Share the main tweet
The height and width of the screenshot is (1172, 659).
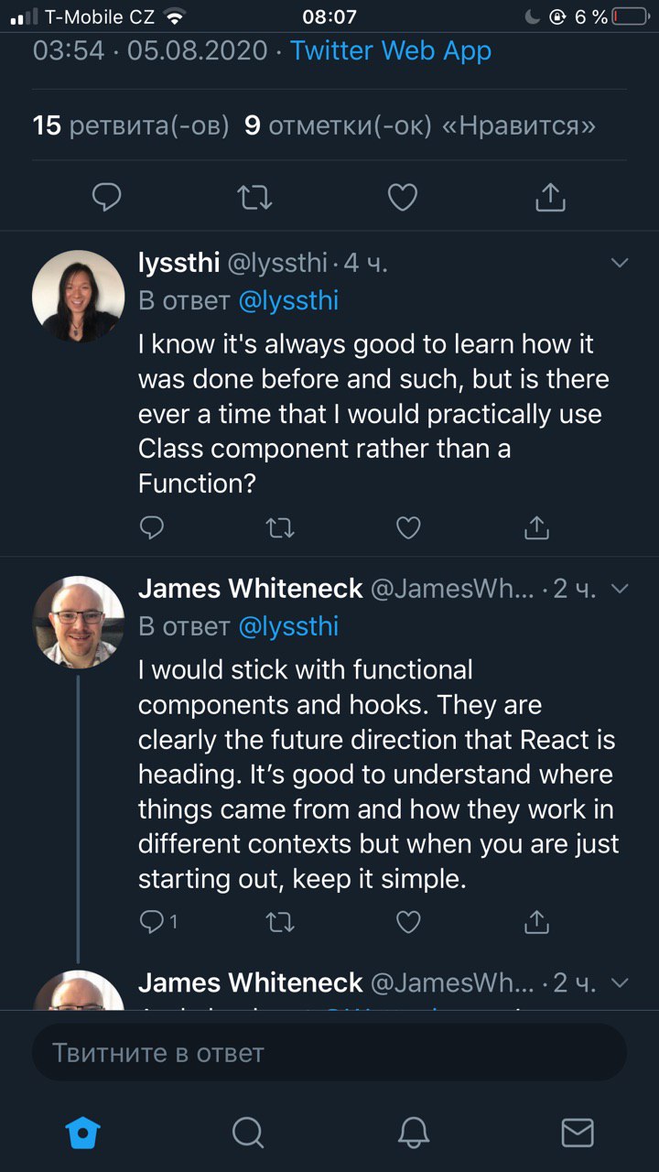point(550,196)
